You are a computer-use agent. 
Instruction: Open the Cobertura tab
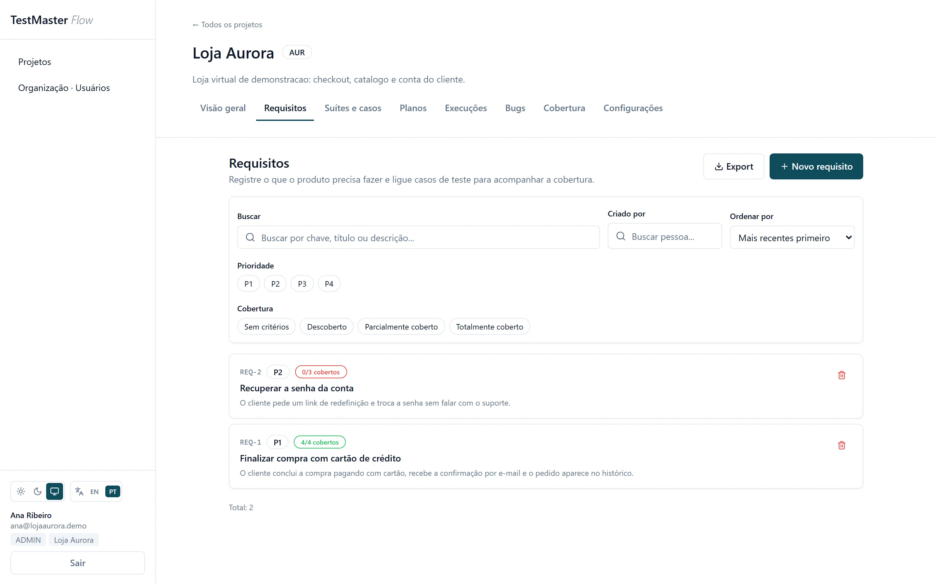(564, 108)
